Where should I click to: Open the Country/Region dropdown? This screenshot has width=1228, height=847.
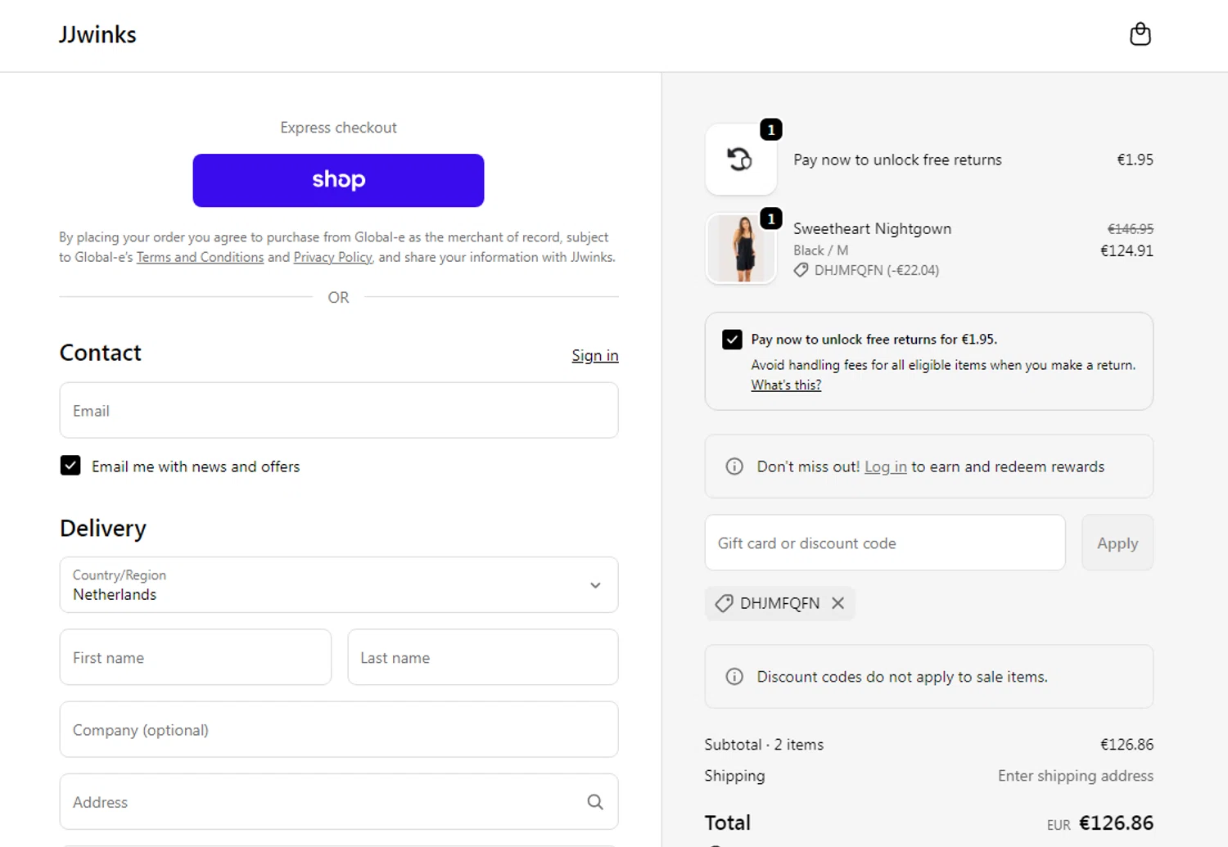point(339,585)
